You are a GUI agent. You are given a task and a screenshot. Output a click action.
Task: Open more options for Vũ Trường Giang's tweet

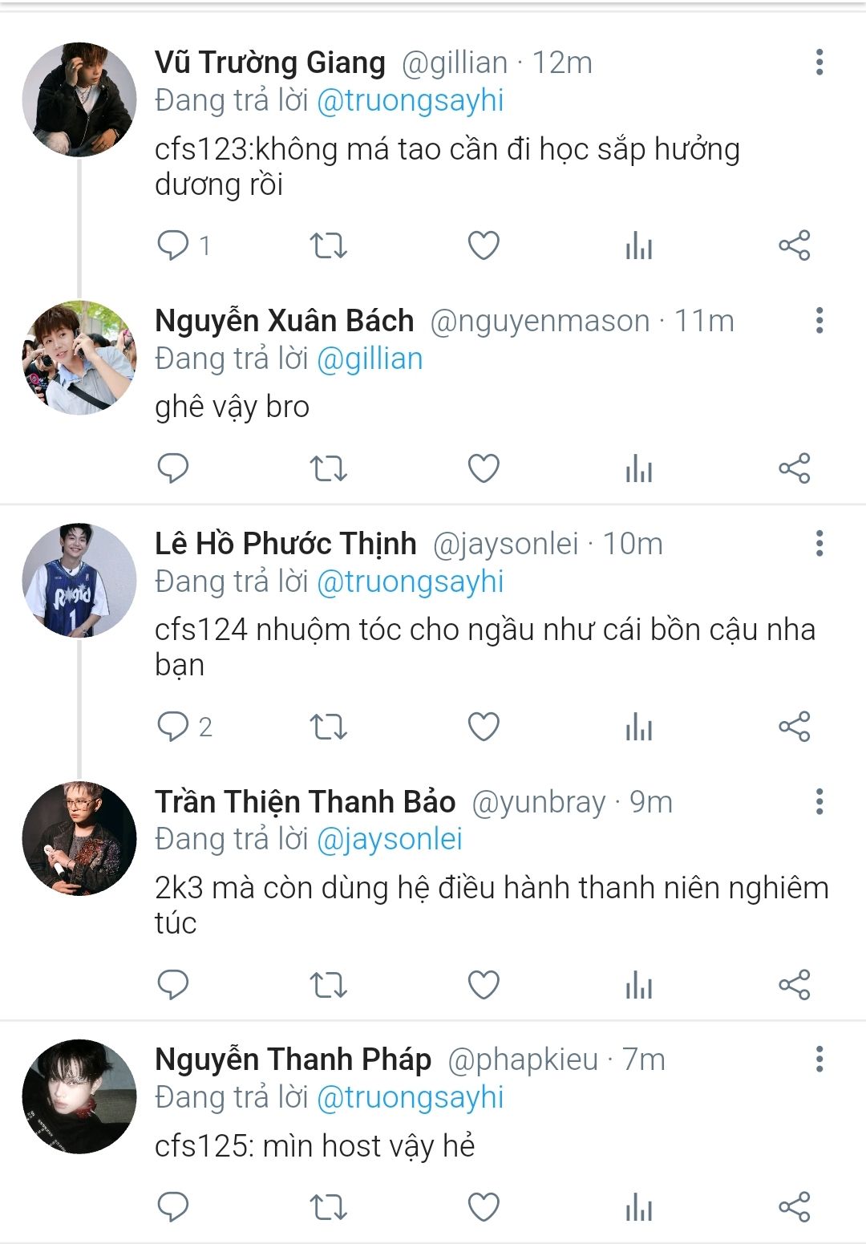tap(819, 63)
